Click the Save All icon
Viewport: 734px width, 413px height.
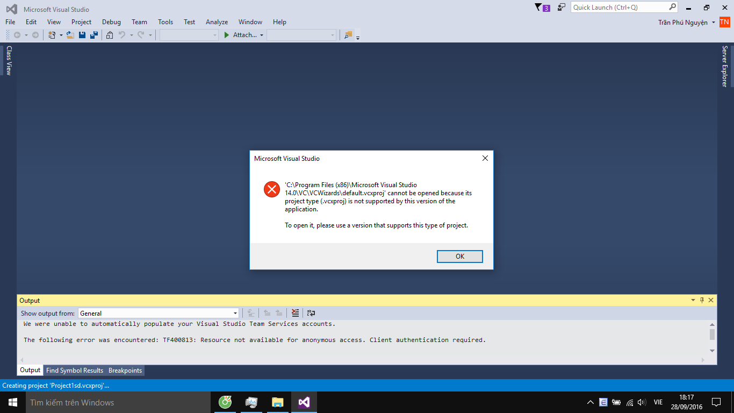point(94,35)
